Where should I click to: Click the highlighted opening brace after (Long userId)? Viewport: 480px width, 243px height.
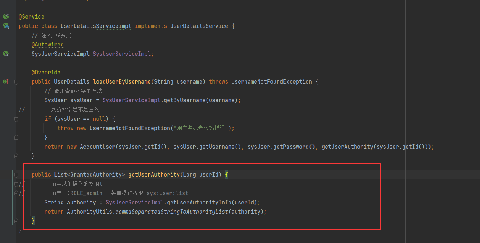tap(226, 175)
